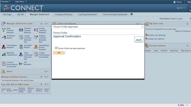Open Manager Expiring Licenses options dropdown

click(47, 77)
